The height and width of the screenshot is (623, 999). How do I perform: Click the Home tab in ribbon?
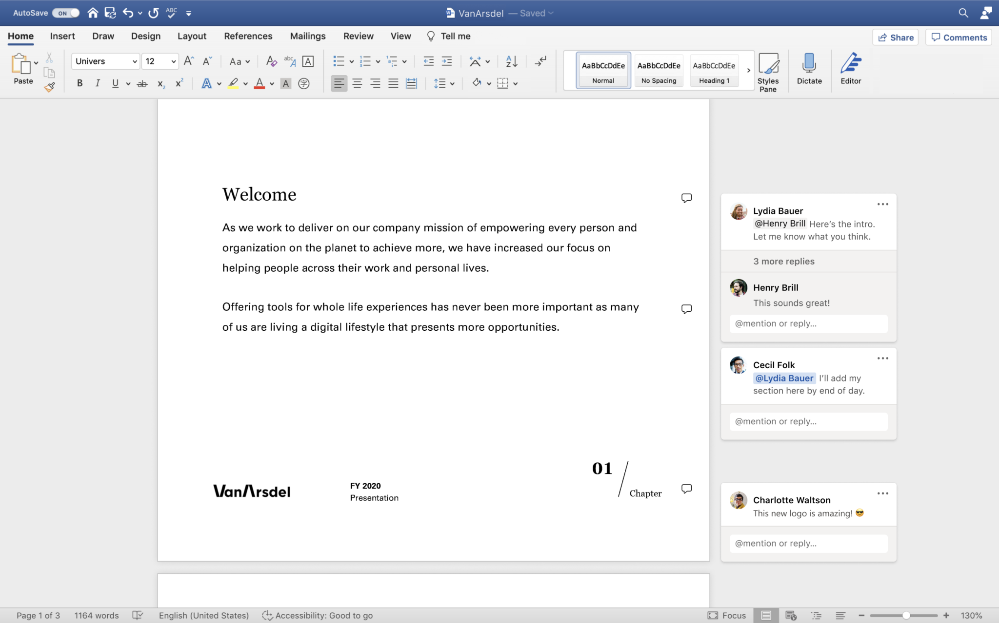(20, 35)
